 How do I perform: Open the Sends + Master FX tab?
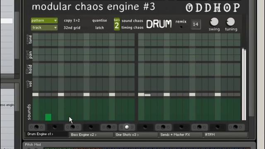click(181, 135)
